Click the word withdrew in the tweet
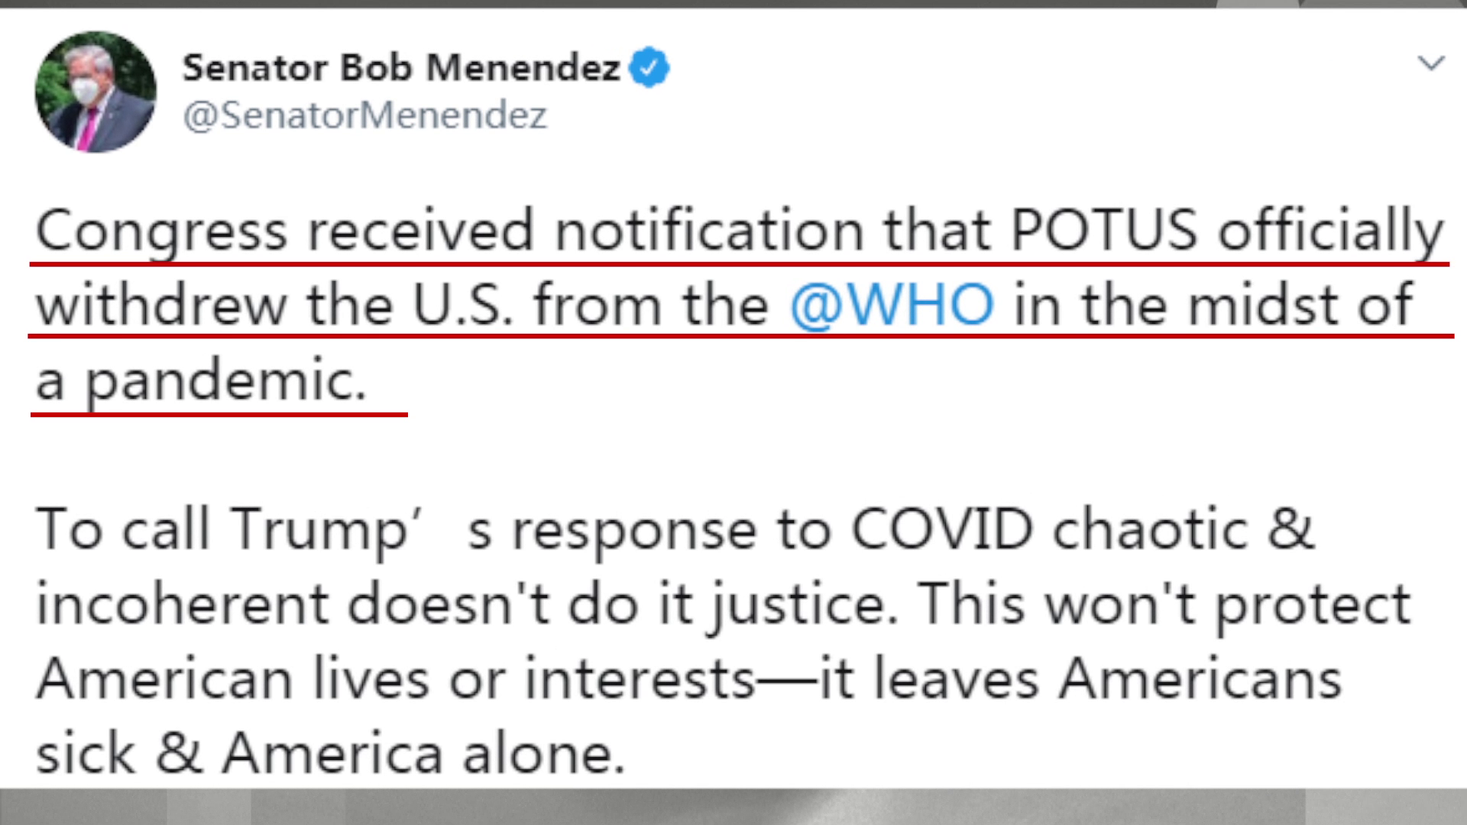Image resolution: width=1467 pixels, height=825 pixels. [x=161, y=306]
